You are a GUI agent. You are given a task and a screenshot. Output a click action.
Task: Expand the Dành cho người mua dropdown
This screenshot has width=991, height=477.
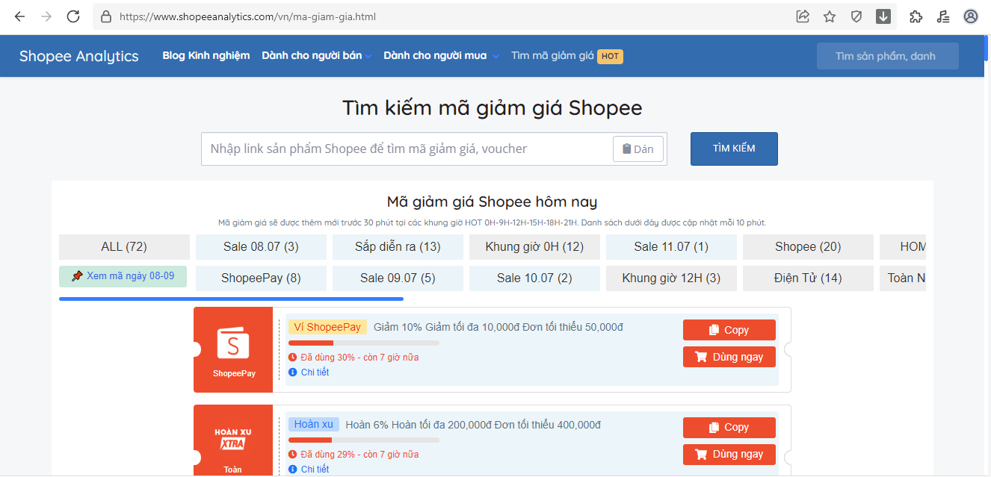pyautogui.click(x=441, y=56)
